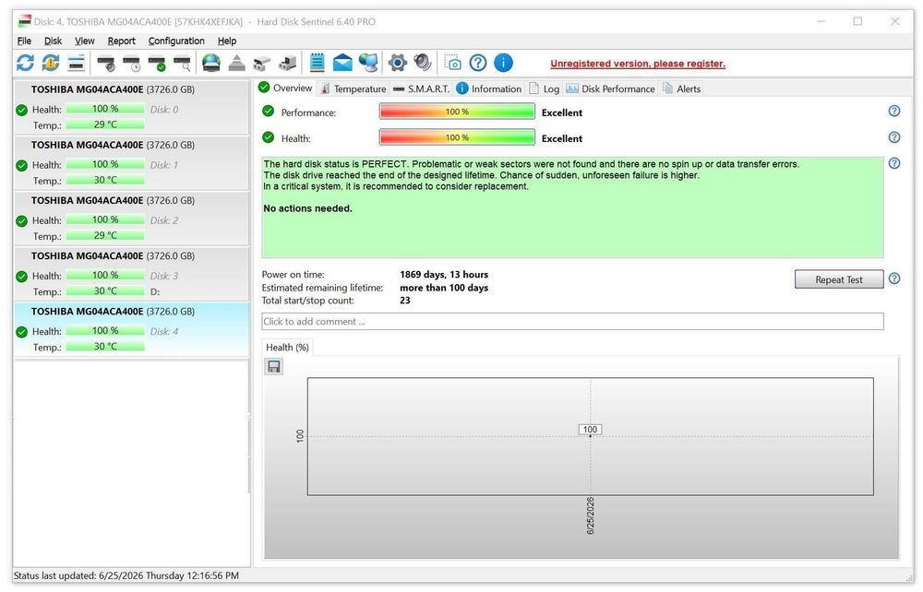The height and width of the screenshot is (592, 923).
Task: Click help icon beside Health bar
Action: point(893,137)
